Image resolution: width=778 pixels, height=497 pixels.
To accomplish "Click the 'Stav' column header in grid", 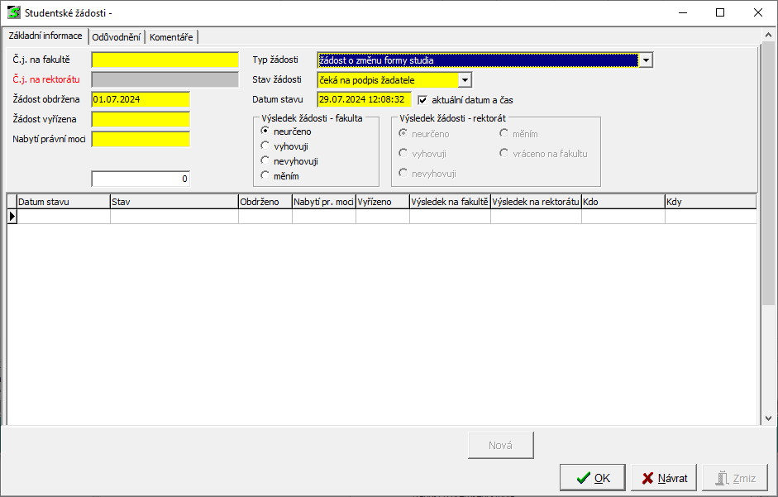I will click(174, 201).
